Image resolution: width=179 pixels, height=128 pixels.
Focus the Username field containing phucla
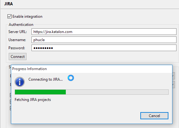tap(104, 40)
